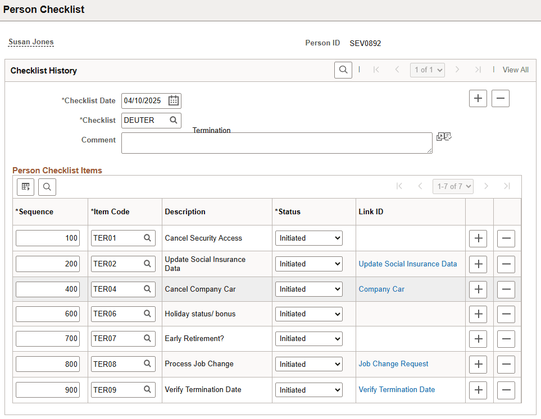Click inside the Comment text field
Viewport: 541px width, 419px height.
pos(276,143)
